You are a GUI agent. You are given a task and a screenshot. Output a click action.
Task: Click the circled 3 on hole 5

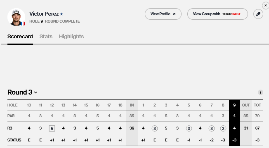pos(189,128)
